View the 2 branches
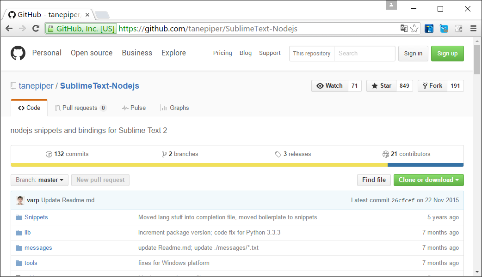Image resolution: width=482 pixels, height=277 pixels. (x=180, y=154)
